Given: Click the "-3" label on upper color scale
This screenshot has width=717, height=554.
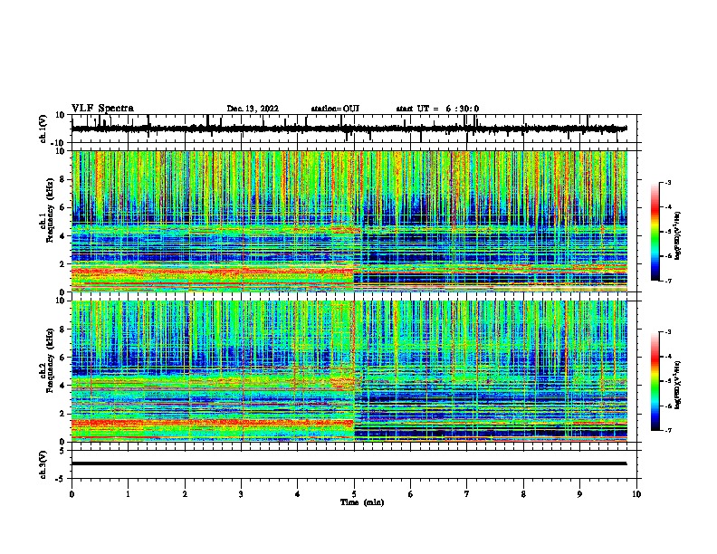Looking at the screenshot, I should 668,183.
